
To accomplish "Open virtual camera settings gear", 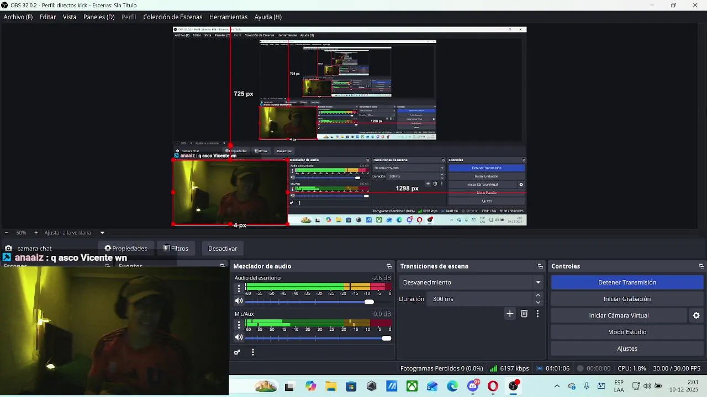I will (697, 315).
